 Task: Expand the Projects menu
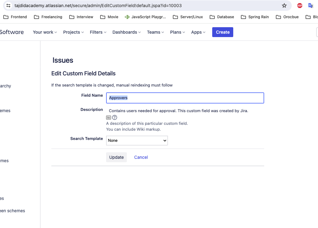pos(73,32)
